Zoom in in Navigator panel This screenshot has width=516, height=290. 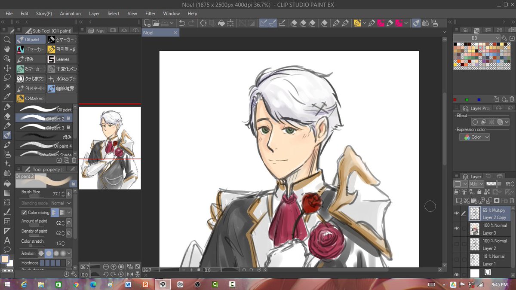114,267
